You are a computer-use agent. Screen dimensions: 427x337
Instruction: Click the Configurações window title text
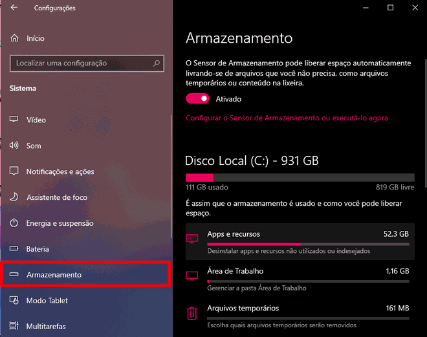point(55,8)
